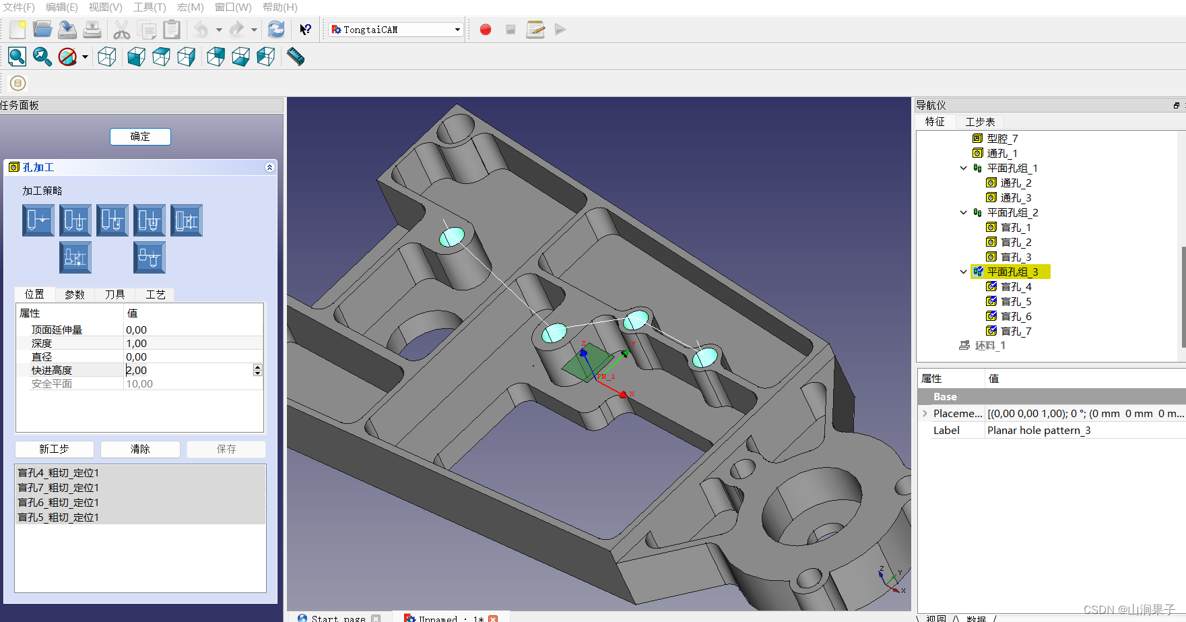1186x622 pixels.
Task: Select the 坯料_1 tree item
Action: 983,346
